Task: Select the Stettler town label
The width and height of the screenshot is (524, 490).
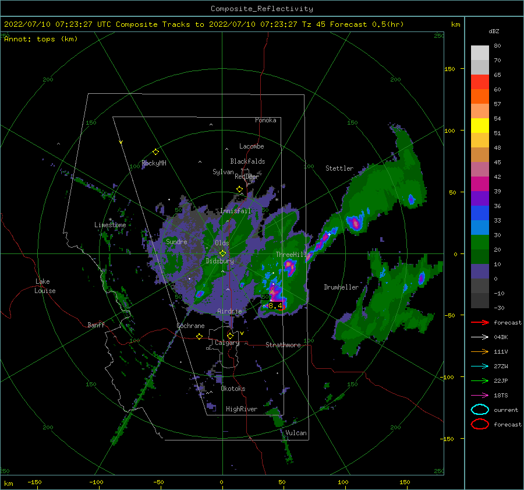Action: (x=339, y=168)
